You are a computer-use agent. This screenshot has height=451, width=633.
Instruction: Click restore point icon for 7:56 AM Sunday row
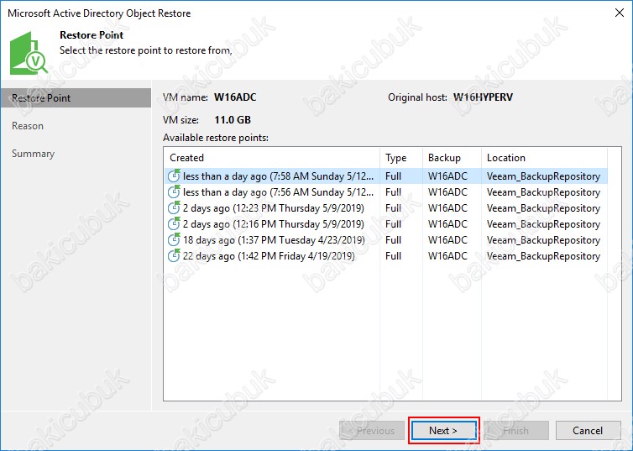pyautogui.click(x=174, y=191)
